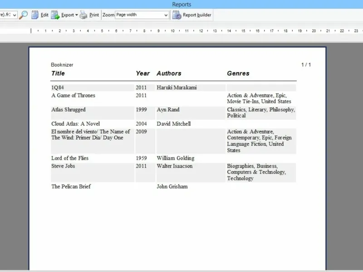Click the magnifying glass preview icon
The height and width of the screenshot is (272, 363).
pos(24,15)
